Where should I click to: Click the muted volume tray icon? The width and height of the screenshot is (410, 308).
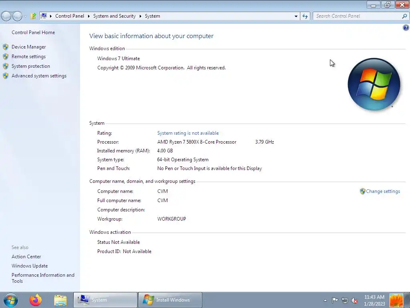[355, 300]
